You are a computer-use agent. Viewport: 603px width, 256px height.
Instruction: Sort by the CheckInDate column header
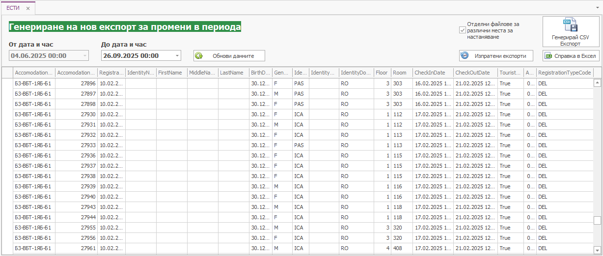[x=433, y=73]
